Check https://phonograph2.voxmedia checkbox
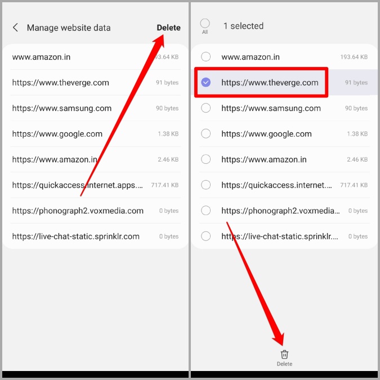This screenshot has height=380, width=380. [x=205, y=211]
